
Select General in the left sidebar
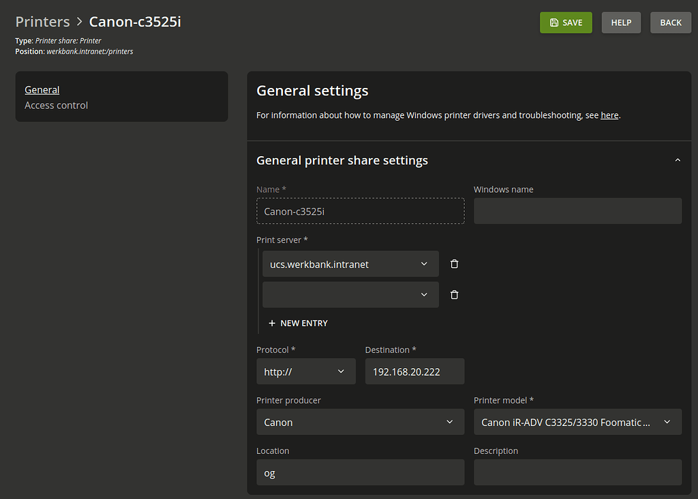[x=42, y=89]
